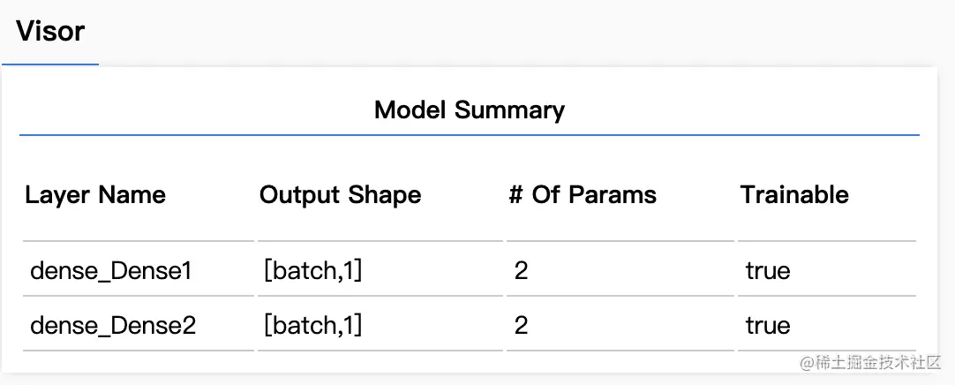
Task: Click dense_Dense2's [batch,1] output shape
Action: pyautogui.click(x=313, y=326)
